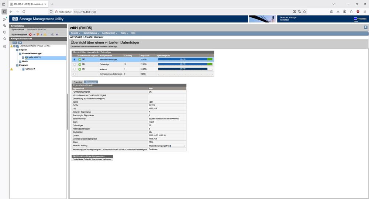Open the help question-mark icon
Screen dimensions: 369x199
click(365, 27)
